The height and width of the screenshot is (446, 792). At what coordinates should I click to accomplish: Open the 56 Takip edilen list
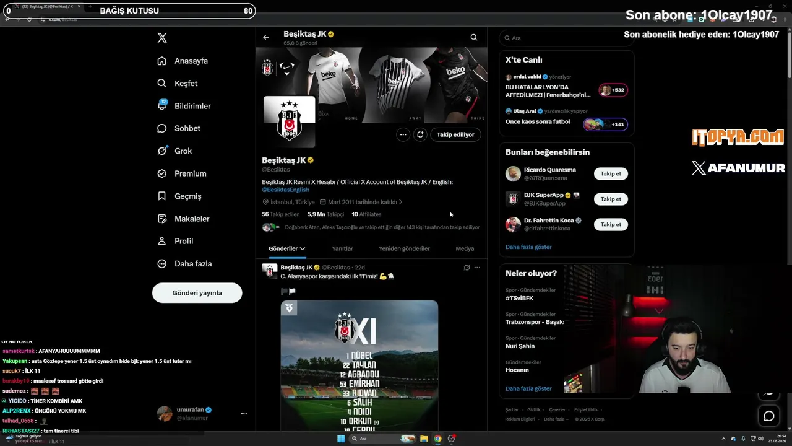(x=281, y=214)
